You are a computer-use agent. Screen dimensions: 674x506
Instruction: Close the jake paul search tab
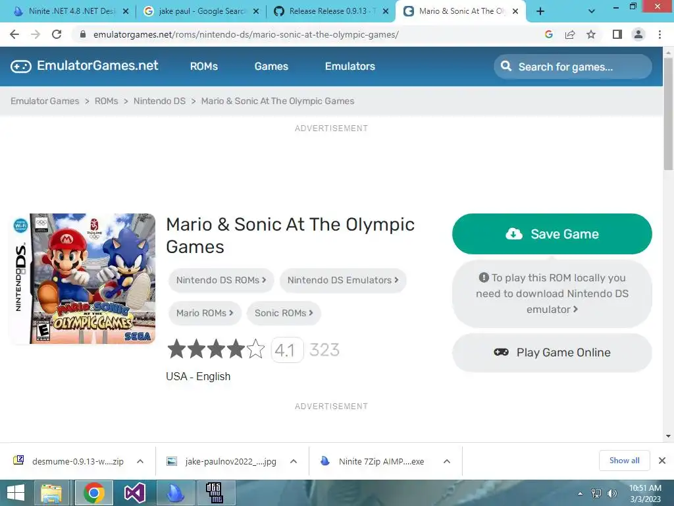[x=256, y=11]
